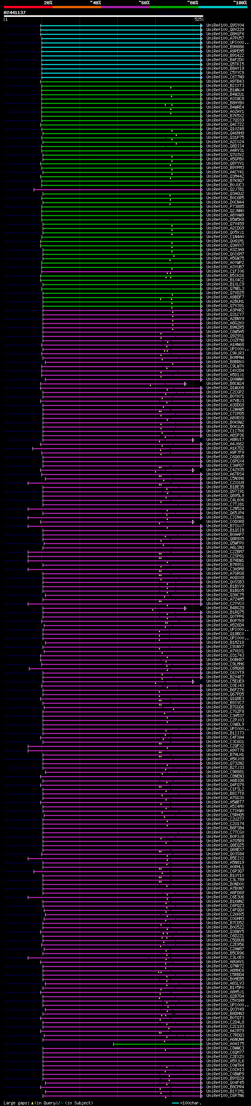
Task: Click the white query sequence bar under AV441137
Action: coord(104,16)
